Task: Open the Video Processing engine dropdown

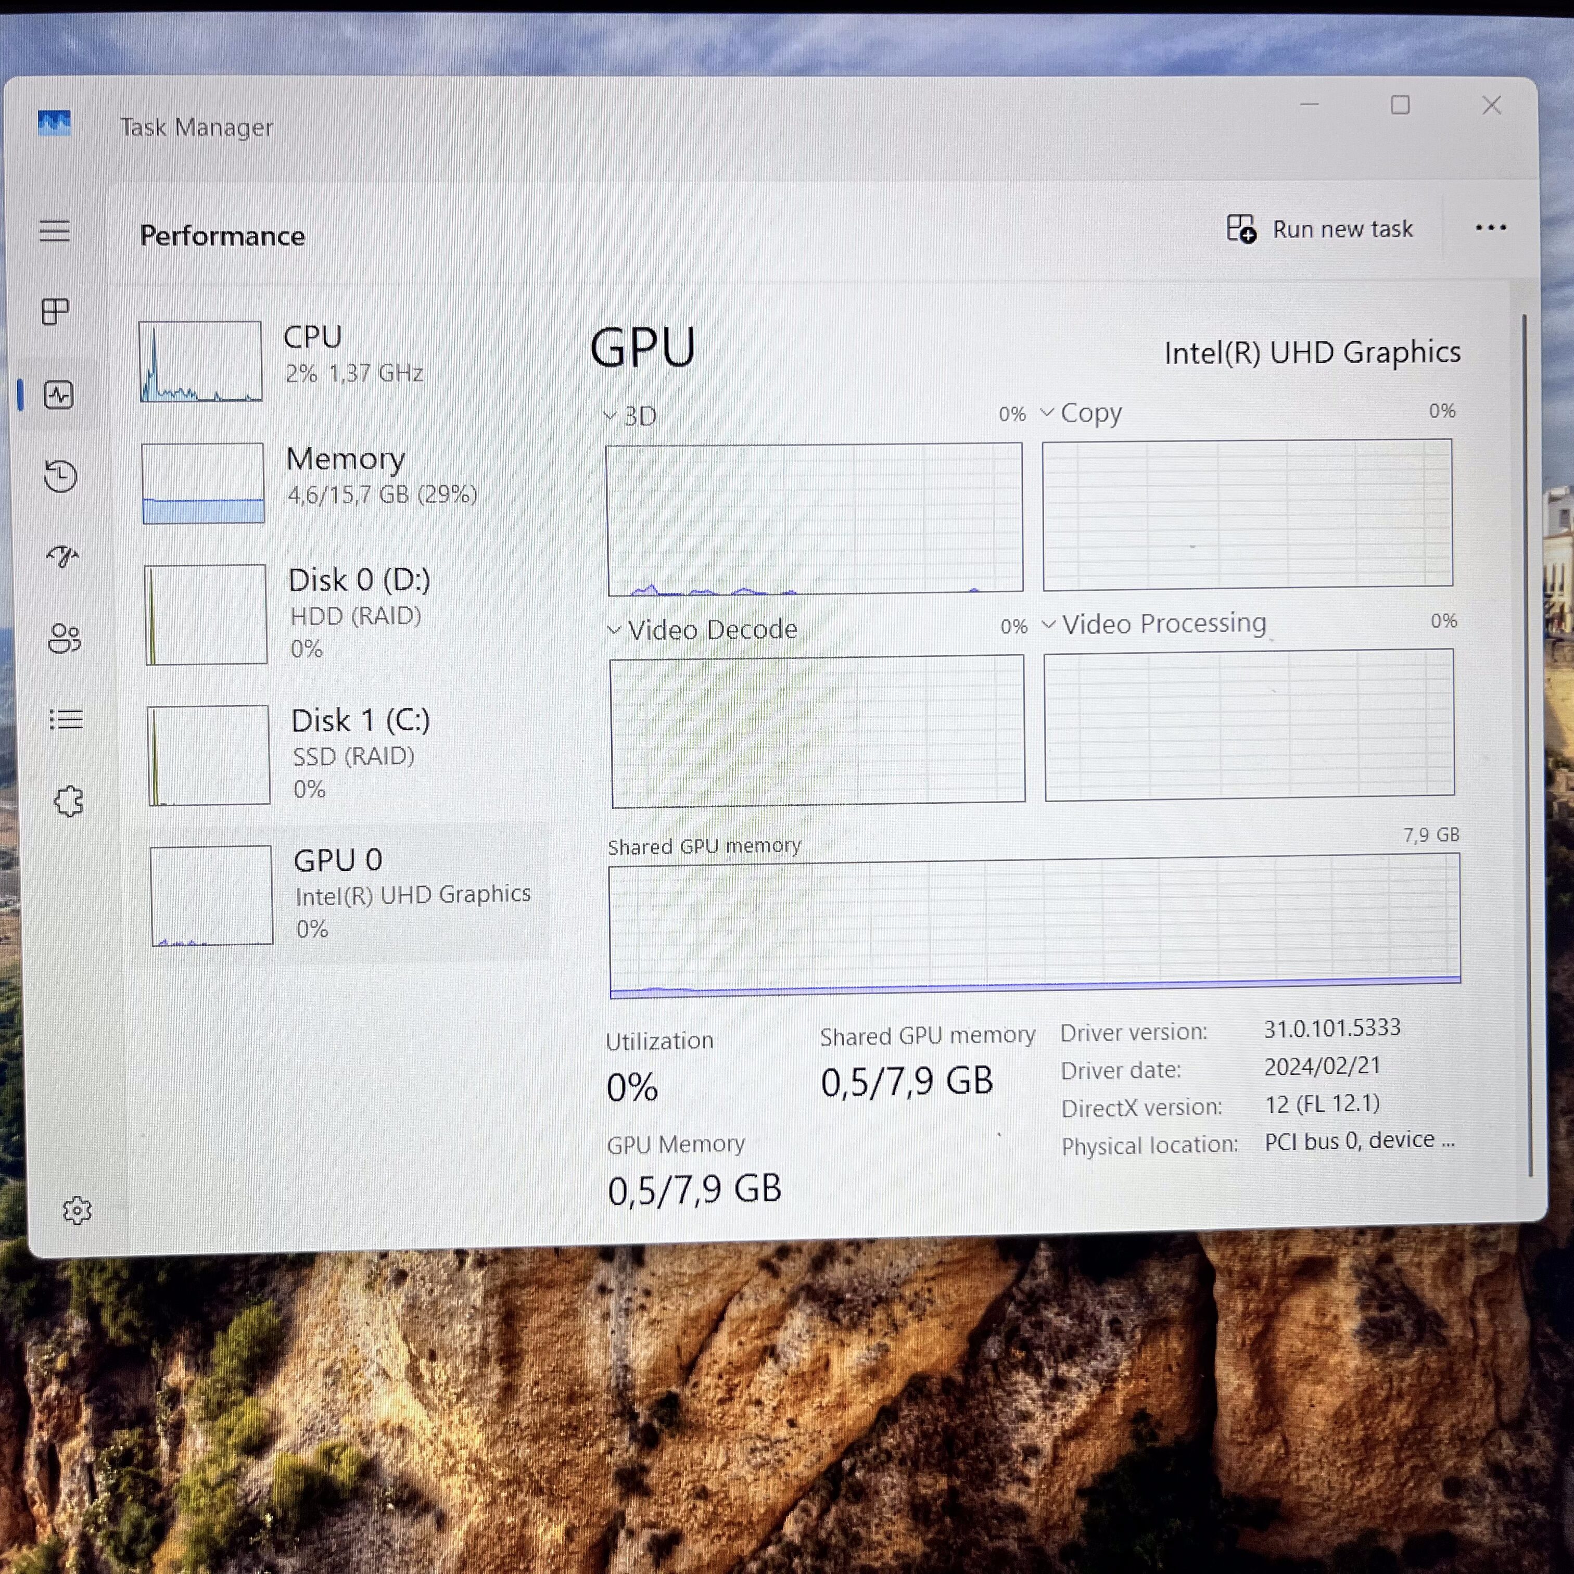Action: 1153,624
